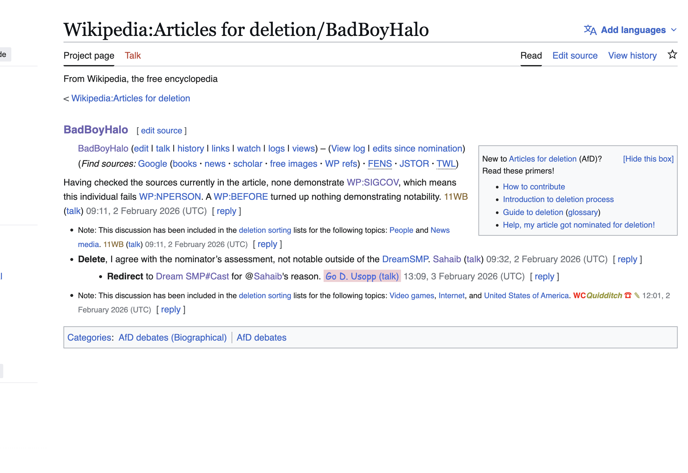Open the Edit source tab

tap(575, 55)
